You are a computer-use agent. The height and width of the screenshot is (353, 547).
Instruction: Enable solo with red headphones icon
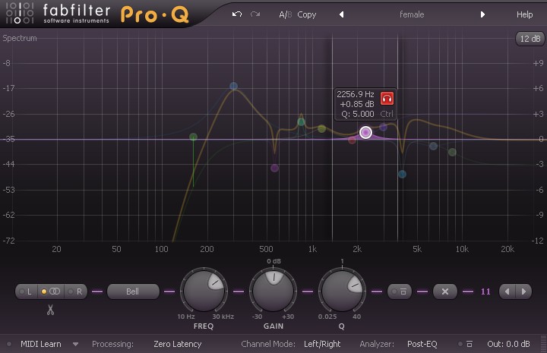click(x=387, y=99)
